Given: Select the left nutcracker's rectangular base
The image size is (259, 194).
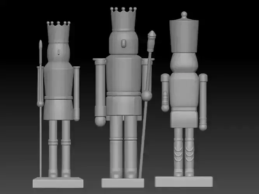Looking at the screenshot, I should (x=58, y=182).
